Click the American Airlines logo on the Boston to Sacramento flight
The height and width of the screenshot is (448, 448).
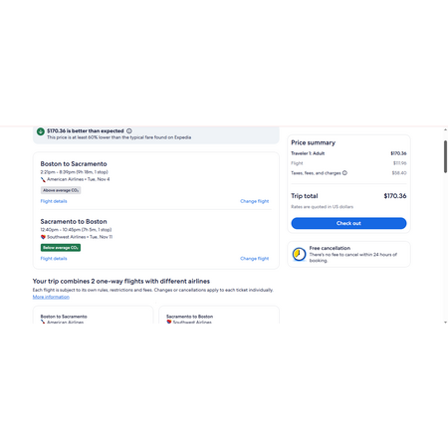click(x=43, y=179)
